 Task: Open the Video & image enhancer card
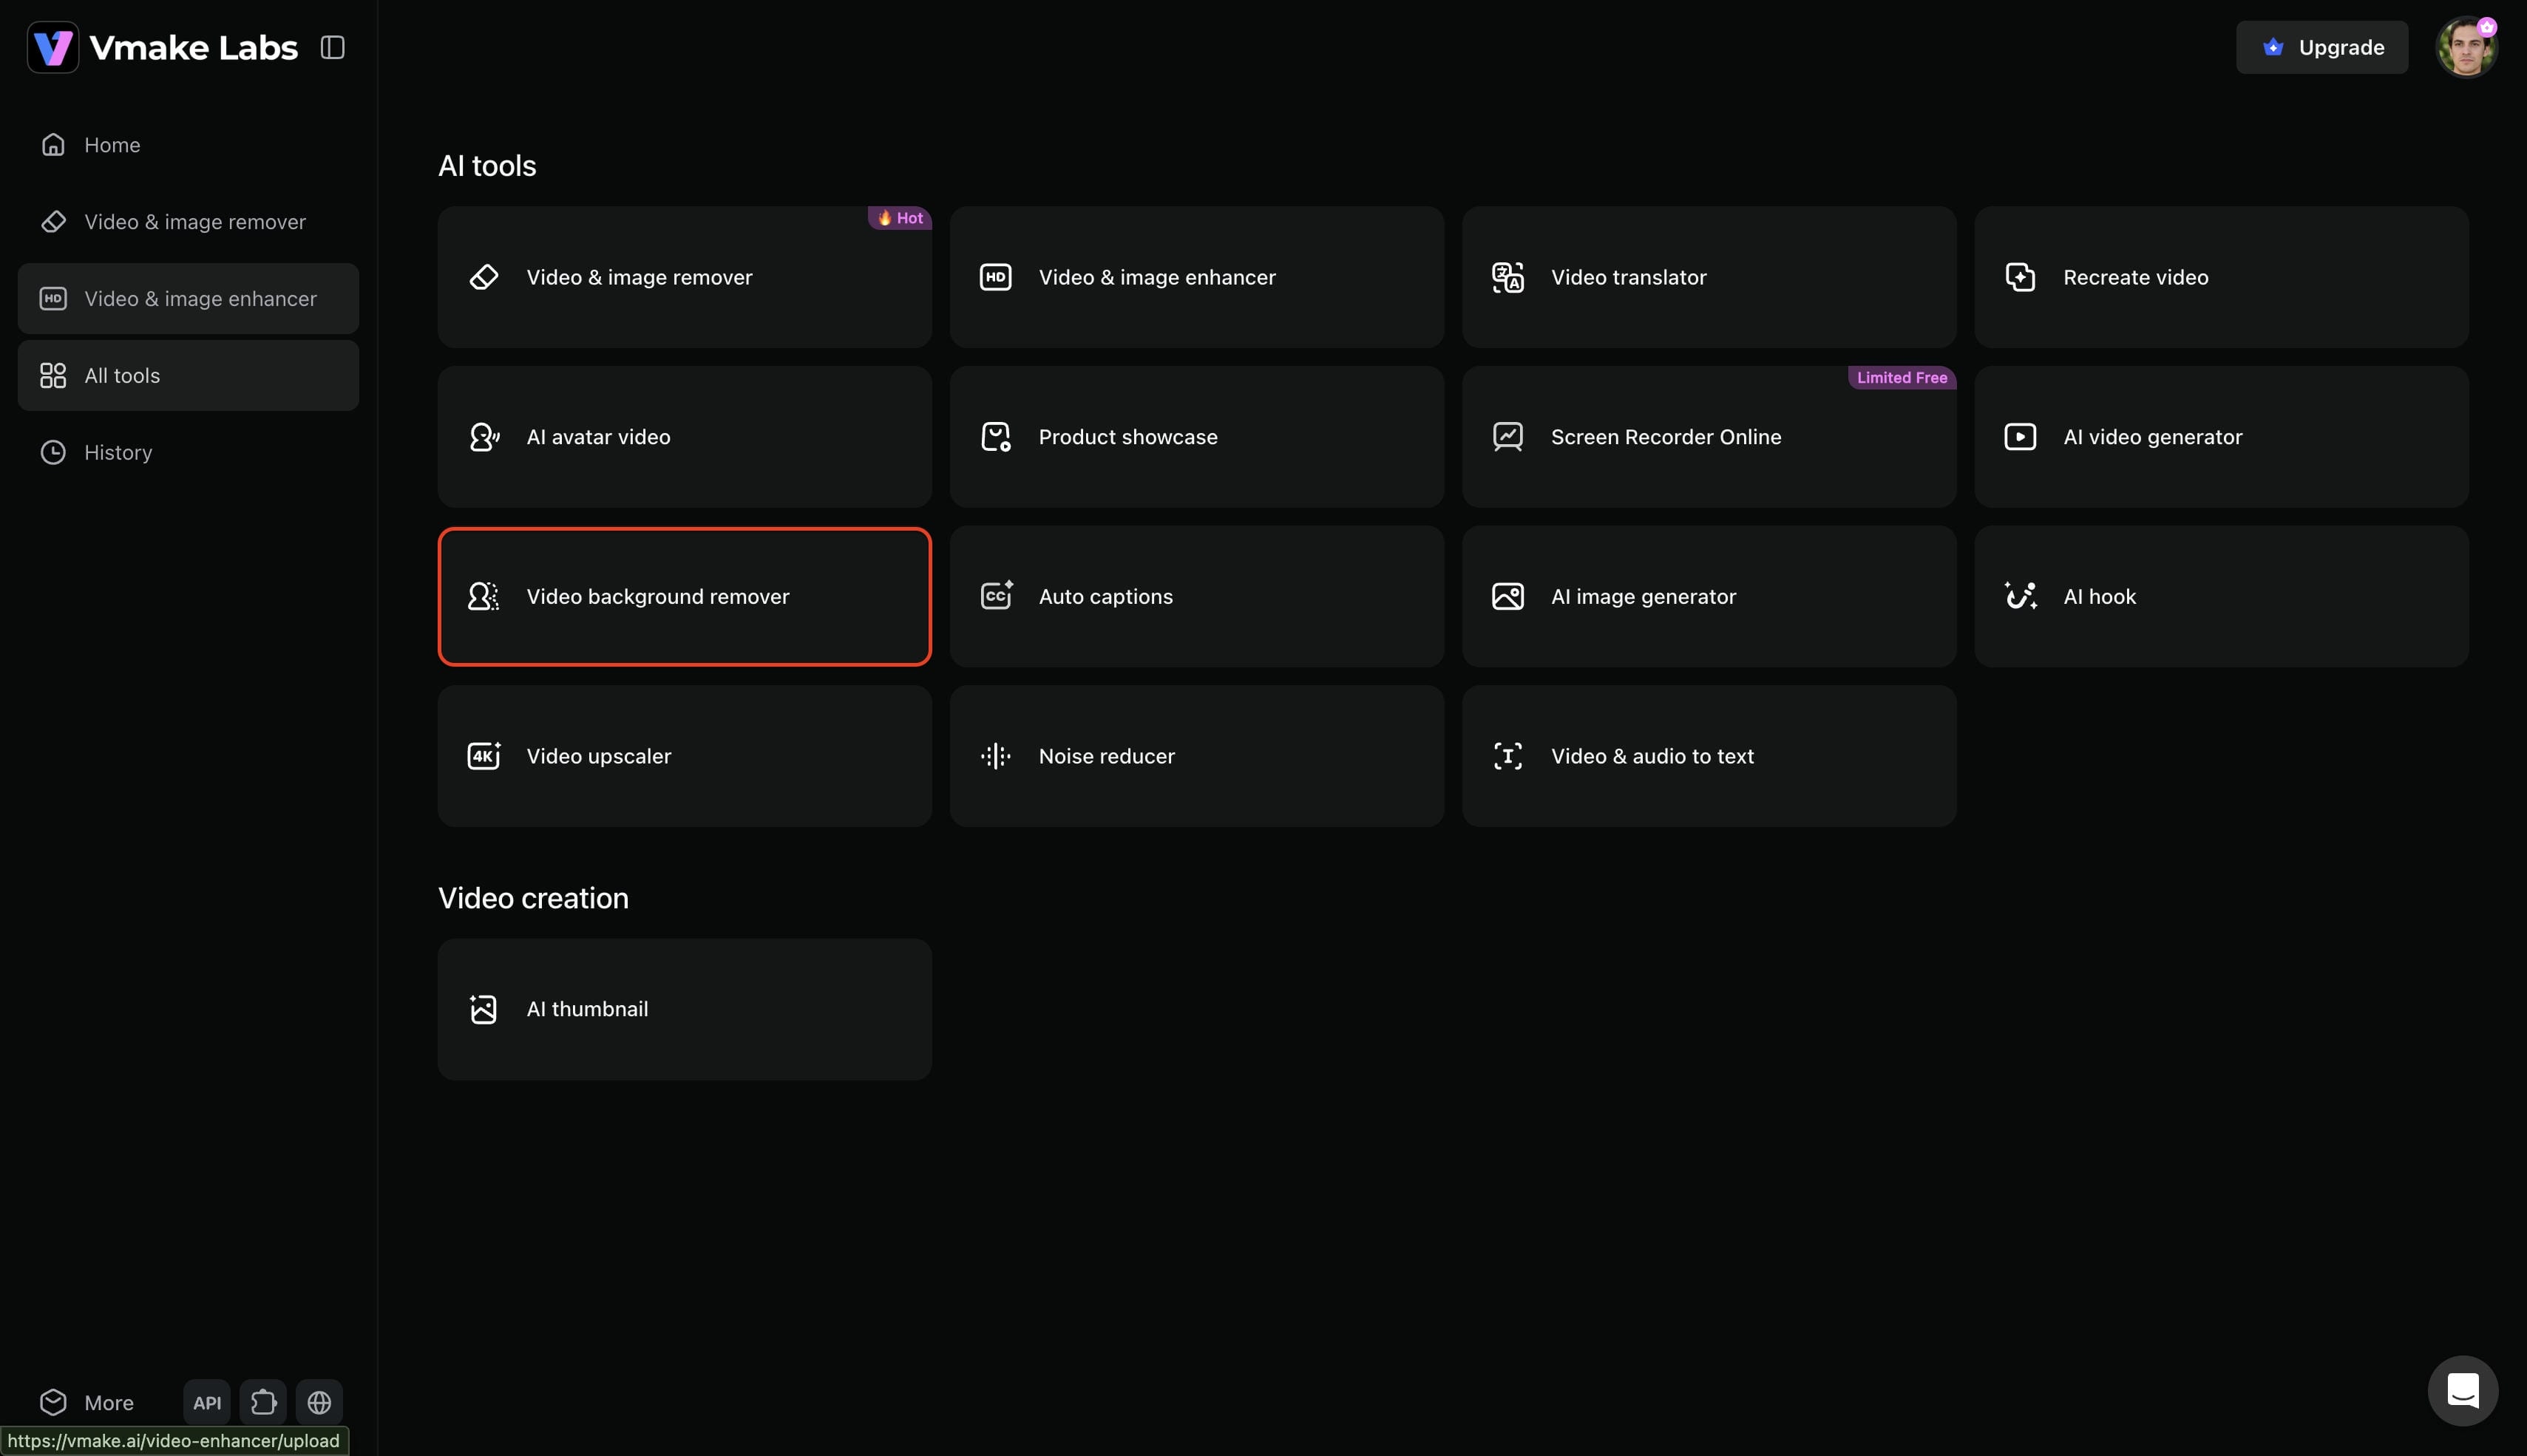coord(1197,277)
